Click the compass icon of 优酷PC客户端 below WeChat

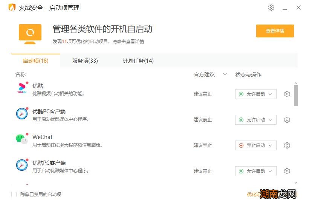pos(22,165)
